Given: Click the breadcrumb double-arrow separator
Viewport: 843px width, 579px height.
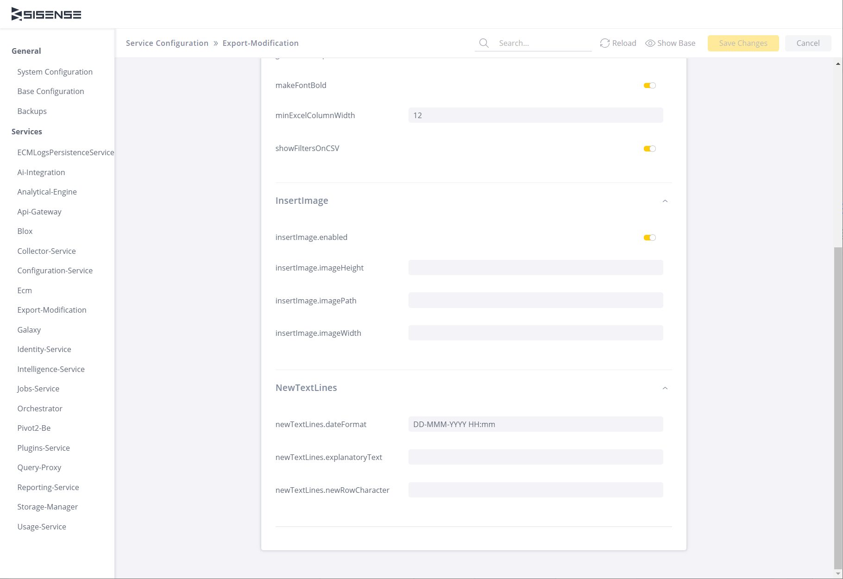Looking at the screenshot, I should [215, 43].
